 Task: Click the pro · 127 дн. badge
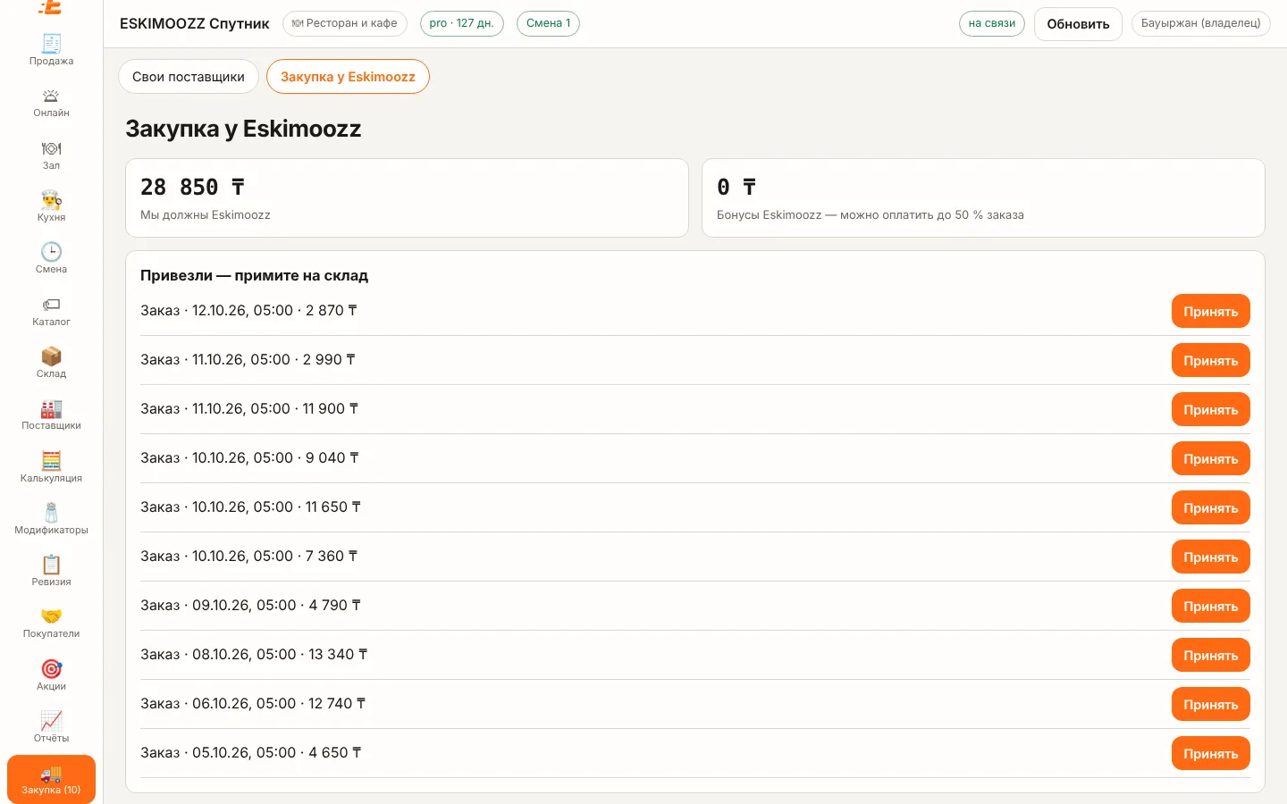pos(461,23)
